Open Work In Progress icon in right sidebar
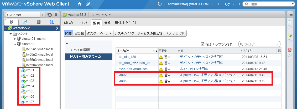Screen dimensions: 297x109 pos(290,36)
